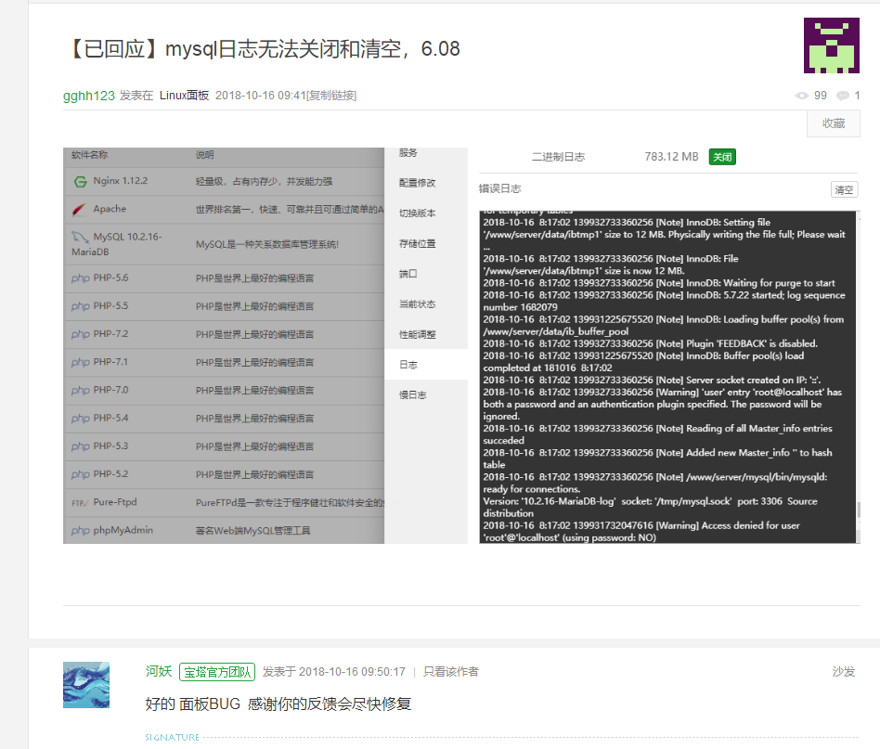Viewport: 880px width, 749px height.
Task: Click the views eye icon beside 99
Action: (x=801, y=96)
